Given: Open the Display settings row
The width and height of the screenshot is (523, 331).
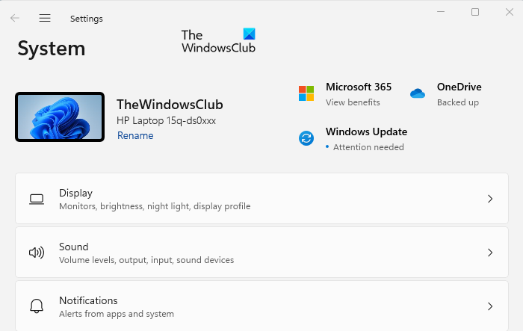Looking at the screenshot, I should 261,199.
